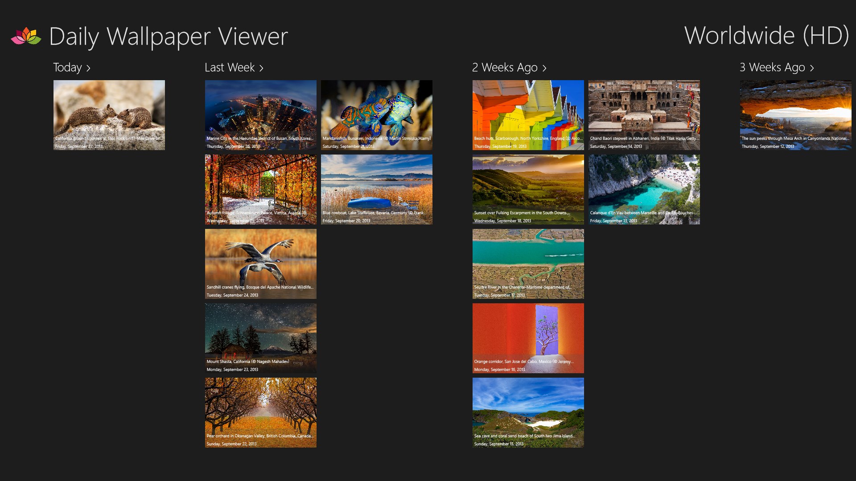Expand the 3 Weeks Ago chevron
This screenshot has width=856, height=481.
pos(812,68)
